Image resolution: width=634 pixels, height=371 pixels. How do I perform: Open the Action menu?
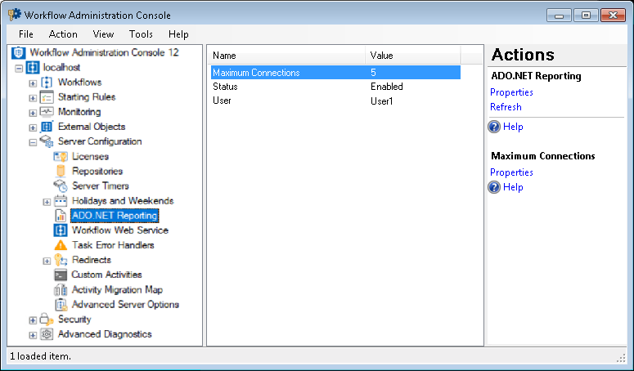click(63, 34)
